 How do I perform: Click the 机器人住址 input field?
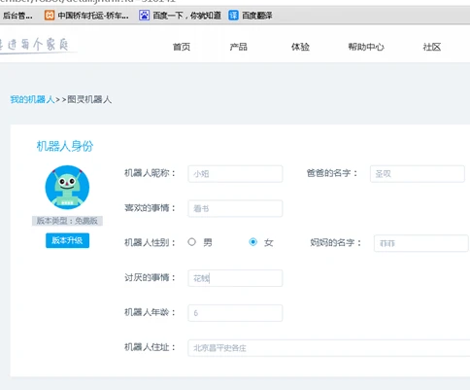(329, 348)
